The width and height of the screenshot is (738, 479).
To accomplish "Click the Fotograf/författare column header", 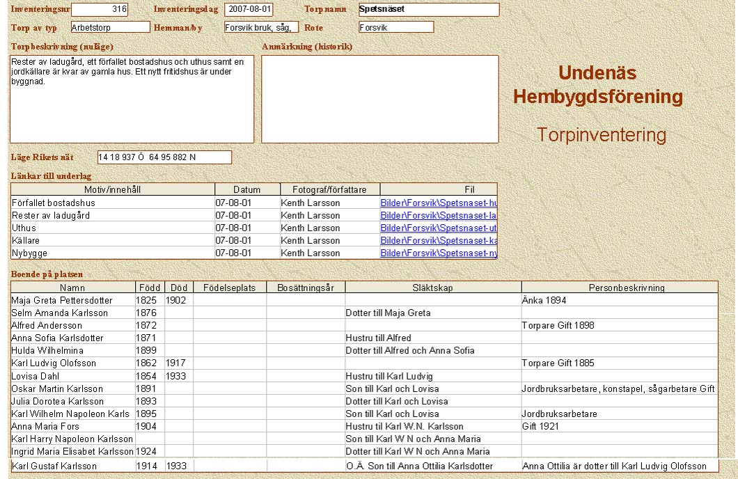I will [330, 189].
